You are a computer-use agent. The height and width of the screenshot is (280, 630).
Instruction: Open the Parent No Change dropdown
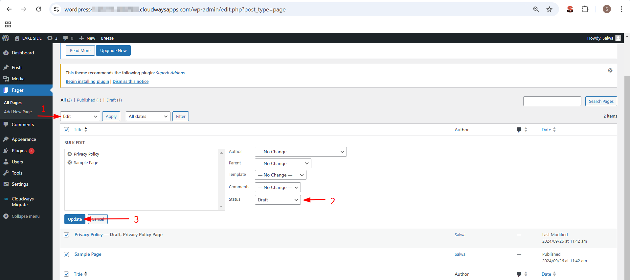click(283, 163)
